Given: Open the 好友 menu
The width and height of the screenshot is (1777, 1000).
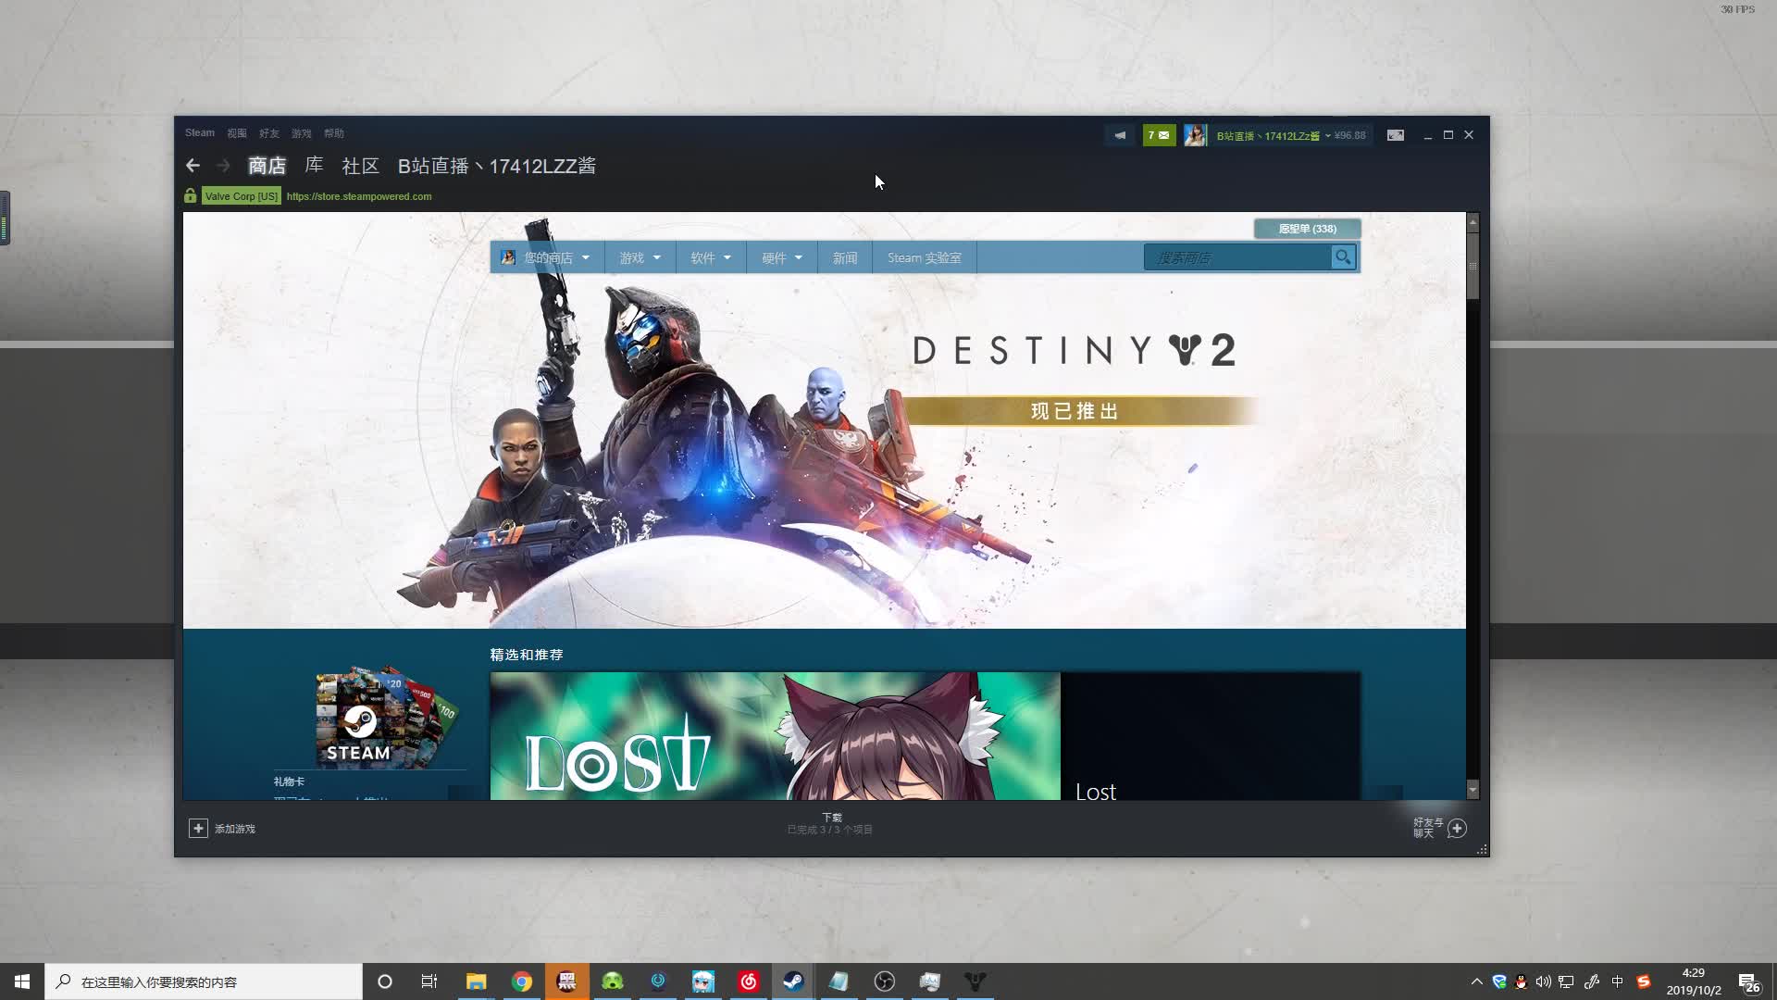Looking at the screenshot, I should pos(269,133).
